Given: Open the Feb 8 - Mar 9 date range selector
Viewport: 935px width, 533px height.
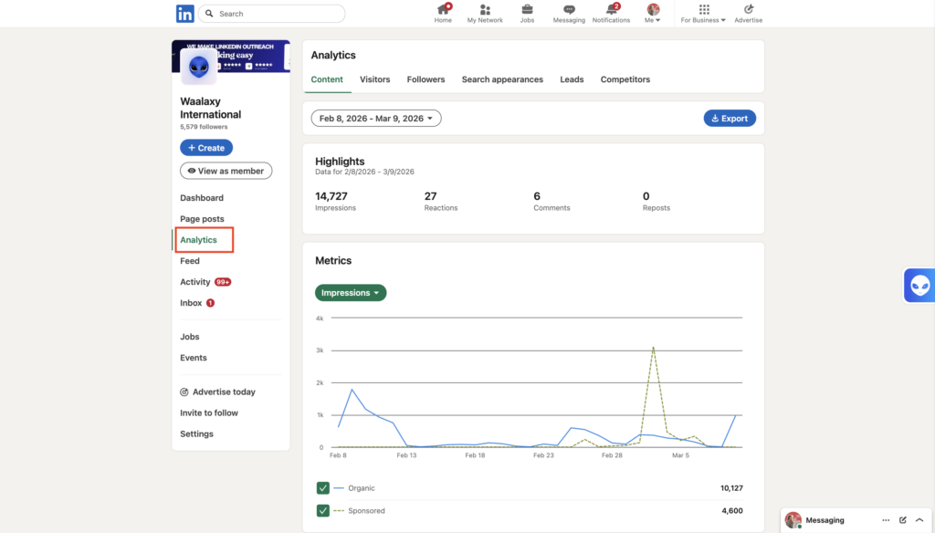Looking at the screenshot, I should pyautogui.click(x=376, y=118).
